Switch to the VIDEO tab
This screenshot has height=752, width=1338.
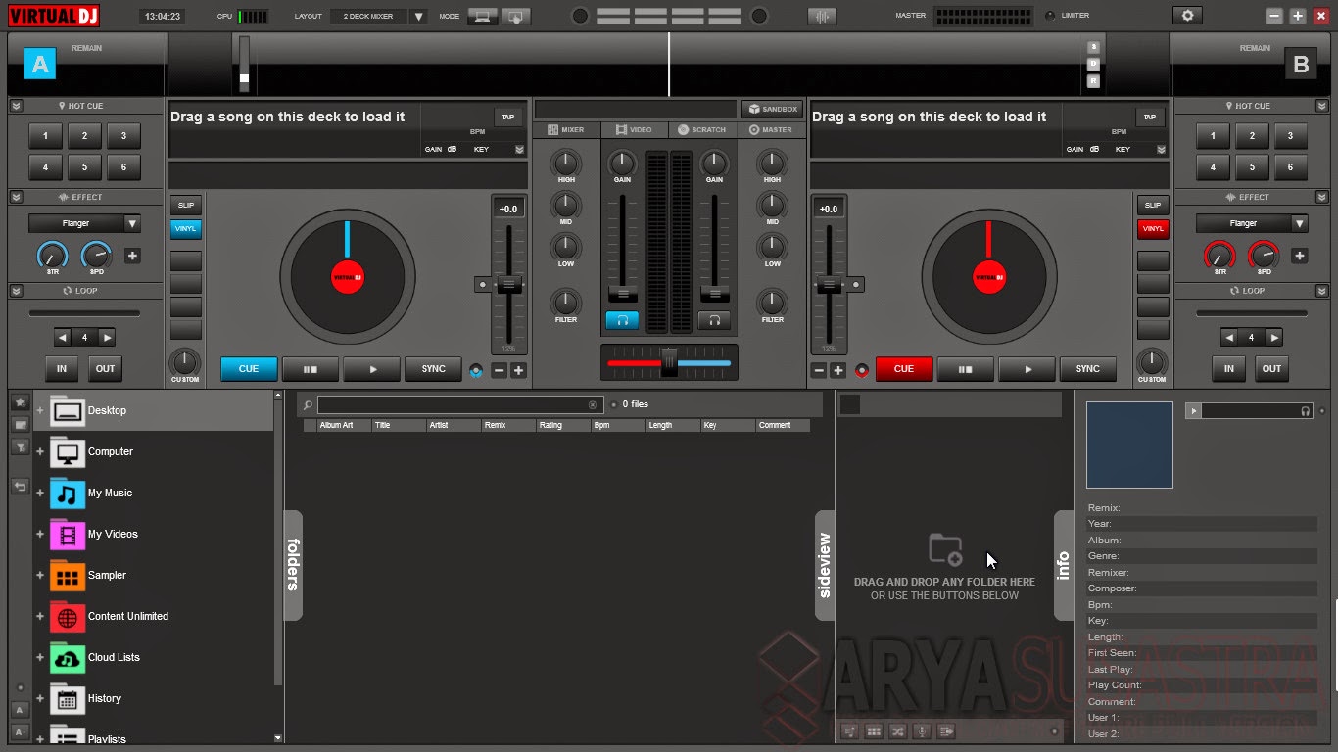[x=634, y=130]
